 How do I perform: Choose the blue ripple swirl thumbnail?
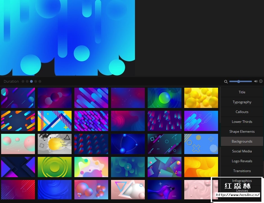(x=55, y=190)
